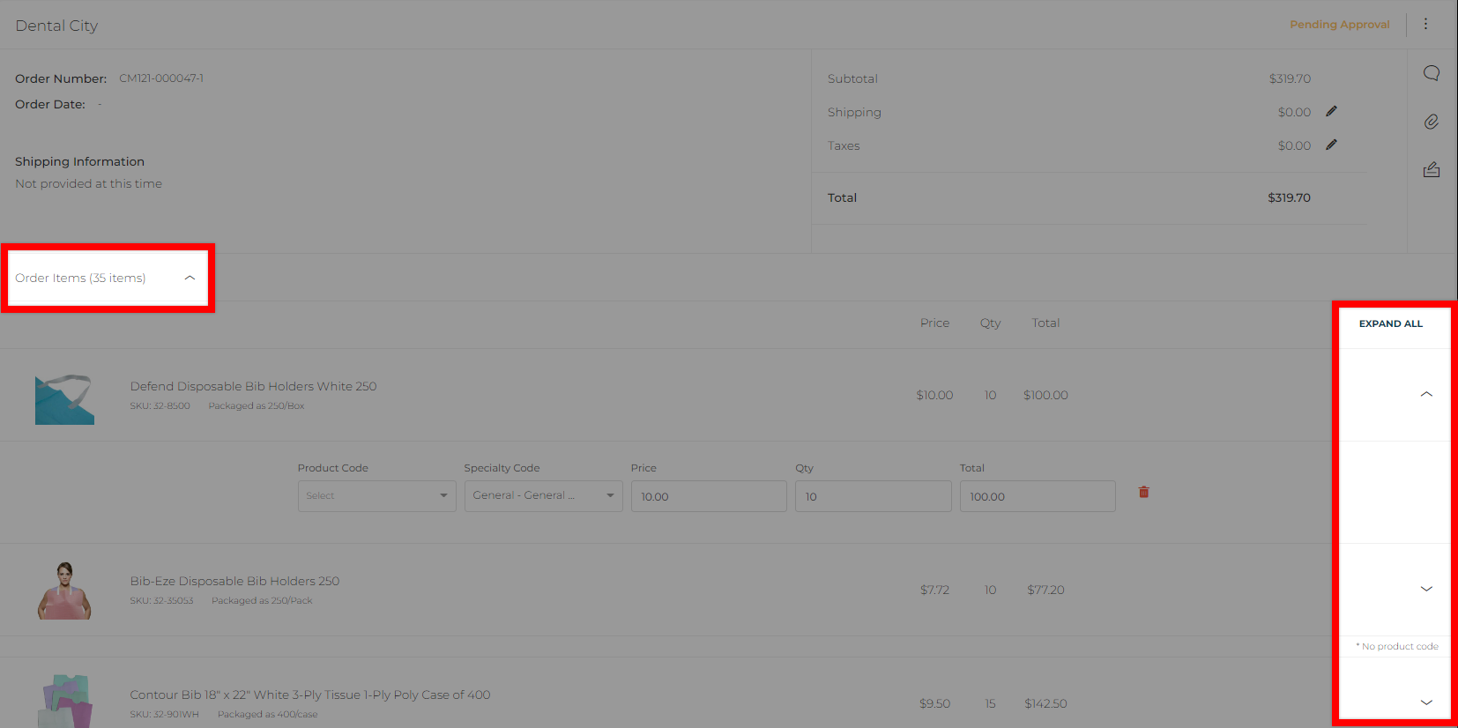Open the Contour Bib product name link
This screenshot has height=728, width=1458.
click(309, 695)
